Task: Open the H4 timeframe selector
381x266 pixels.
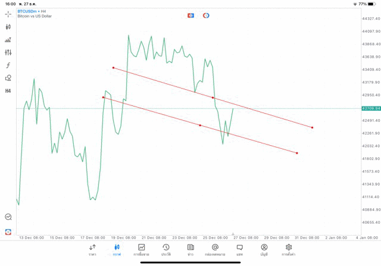Action: click(8, 91)
